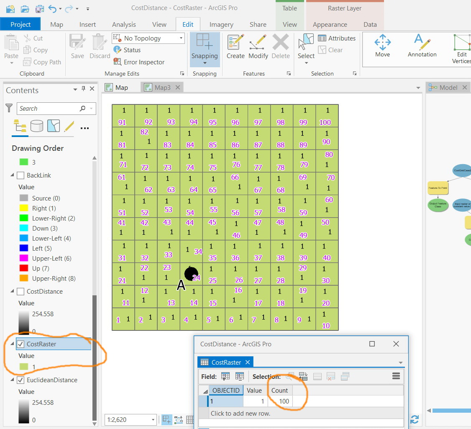Choose the Edit Vertices tool

[x=462, y=49]
